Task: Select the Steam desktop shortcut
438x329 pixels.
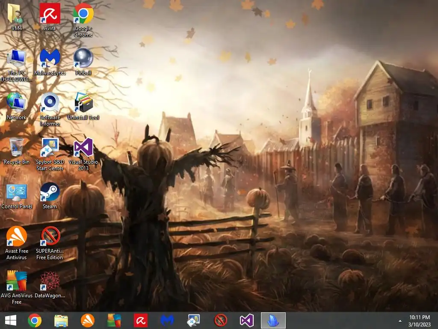Action: [x=50, y=196]
